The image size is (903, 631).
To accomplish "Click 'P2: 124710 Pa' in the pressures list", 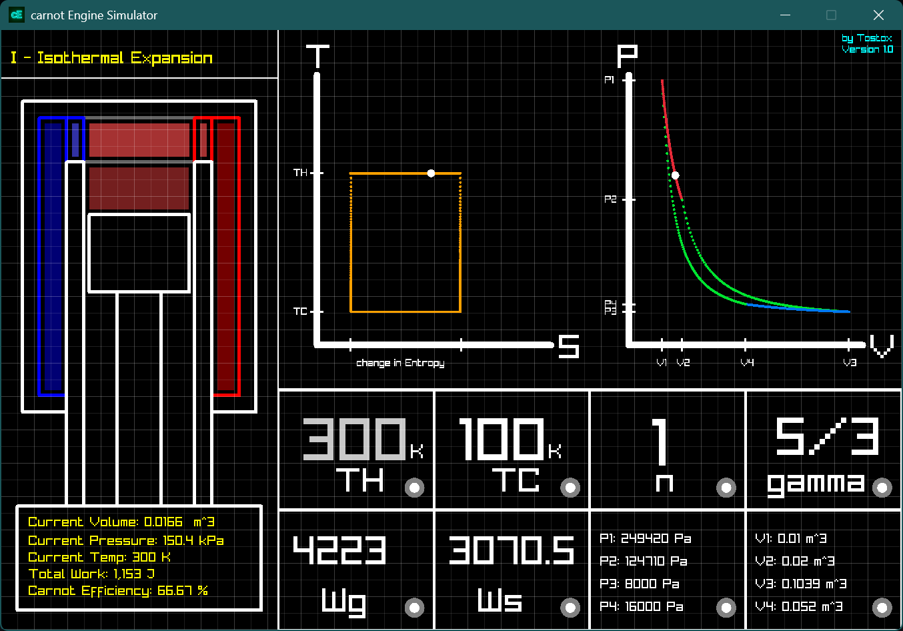I will pos(644,561).
